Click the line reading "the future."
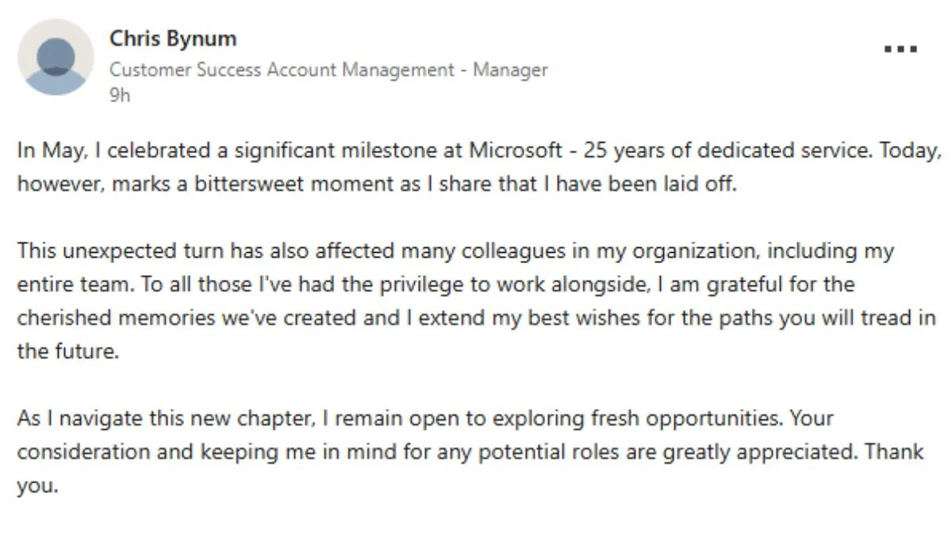 click(x=68, y=351)
